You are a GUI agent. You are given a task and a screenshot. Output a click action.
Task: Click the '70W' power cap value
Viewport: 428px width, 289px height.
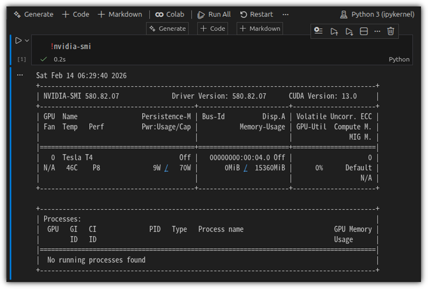click(x=185, y=168)
